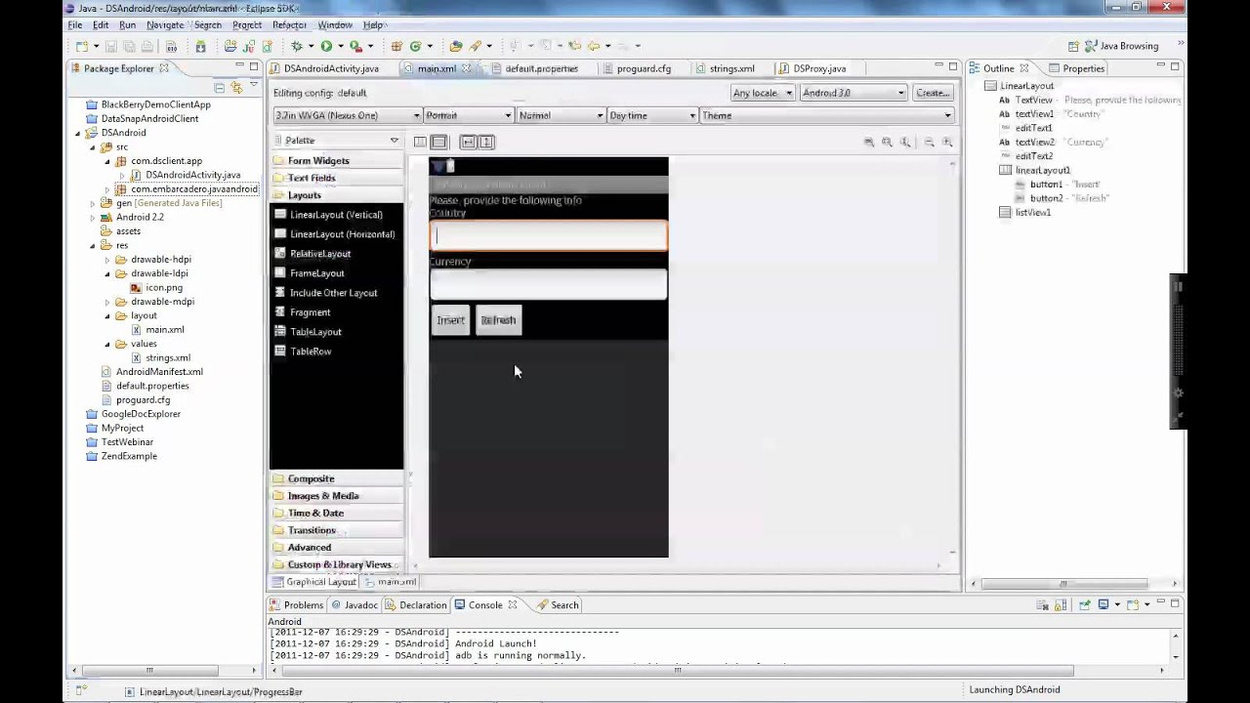Click the Insert button in layout preview

[x=450, y=320]
